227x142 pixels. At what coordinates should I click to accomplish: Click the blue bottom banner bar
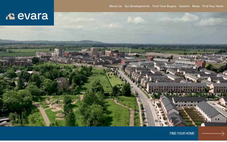99,133
